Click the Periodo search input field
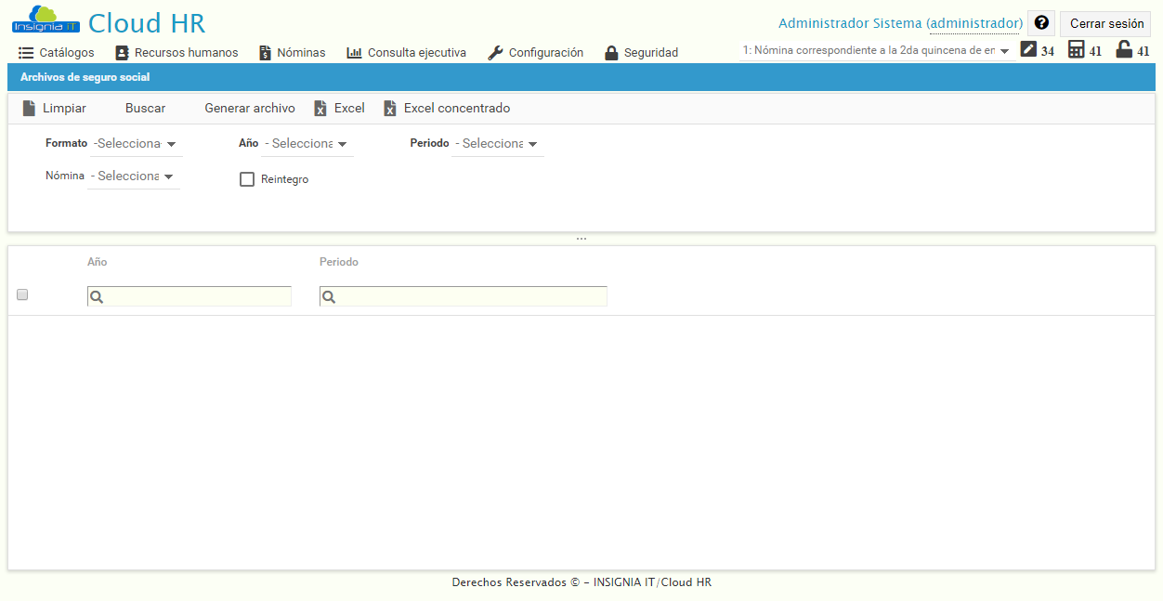1163x601 pixels. tap(464, 295)
